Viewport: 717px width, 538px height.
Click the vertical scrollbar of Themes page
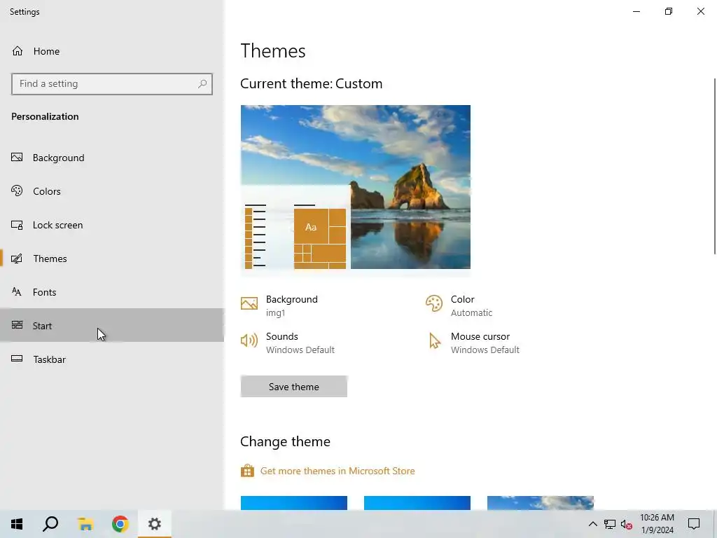715,166
